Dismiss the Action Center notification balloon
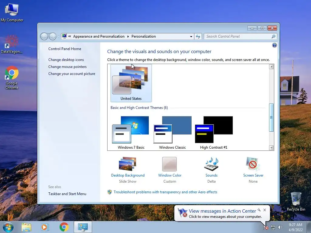The image size is (311, 233). tap(265, 210)
